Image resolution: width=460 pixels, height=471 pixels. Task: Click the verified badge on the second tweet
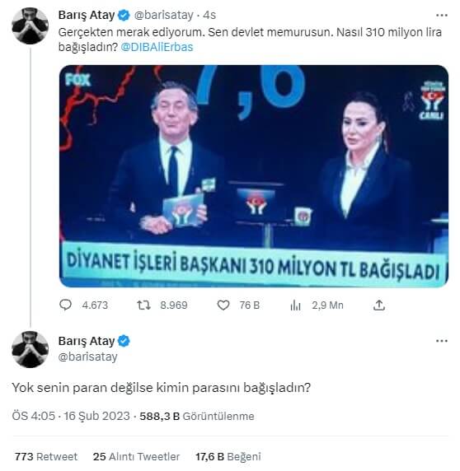[124, 341]
